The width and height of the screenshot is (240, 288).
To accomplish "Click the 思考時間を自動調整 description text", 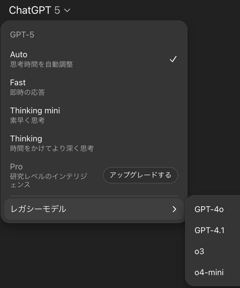I will click(41, 64).
